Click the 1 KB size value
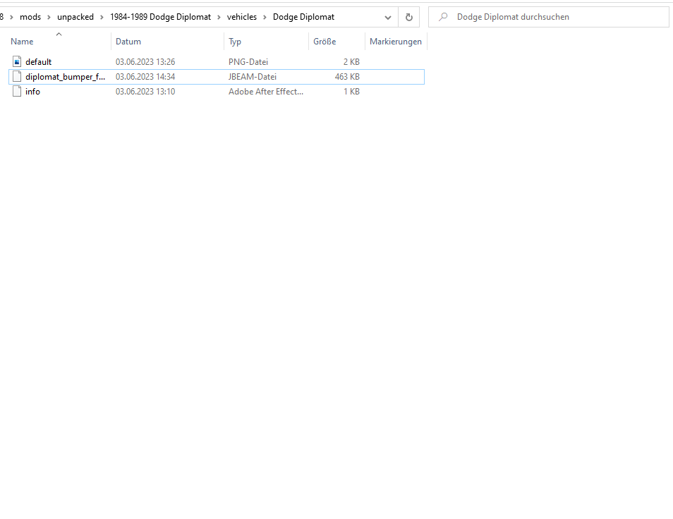Screen dimensions: 673x519 (x=351, y=92)
